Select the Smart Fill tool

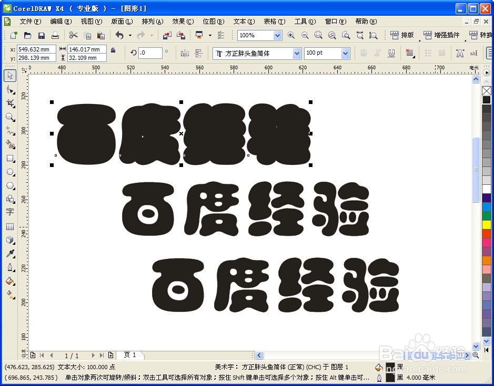(10, 144)
